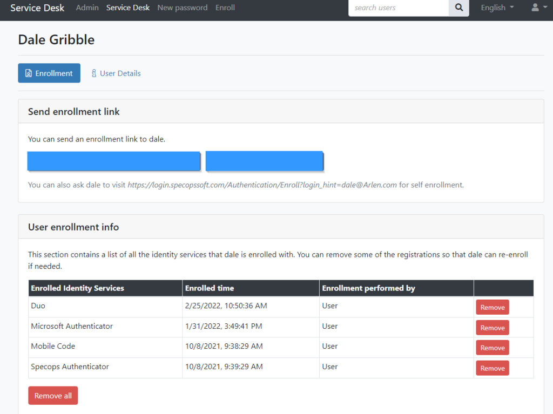
Task: Click the Enrolled Identity Services column header
Action: pyautogui.click(x=105, y=288)
